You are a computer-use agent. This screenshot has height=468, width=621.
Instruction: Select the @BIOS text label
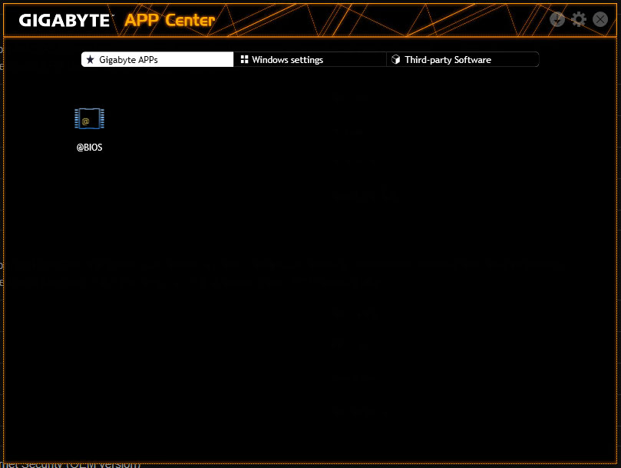coord(90,148)
